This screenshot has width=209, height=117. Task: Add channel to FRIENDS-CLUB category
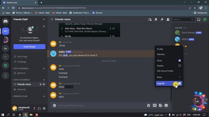(x=44, y=96)
